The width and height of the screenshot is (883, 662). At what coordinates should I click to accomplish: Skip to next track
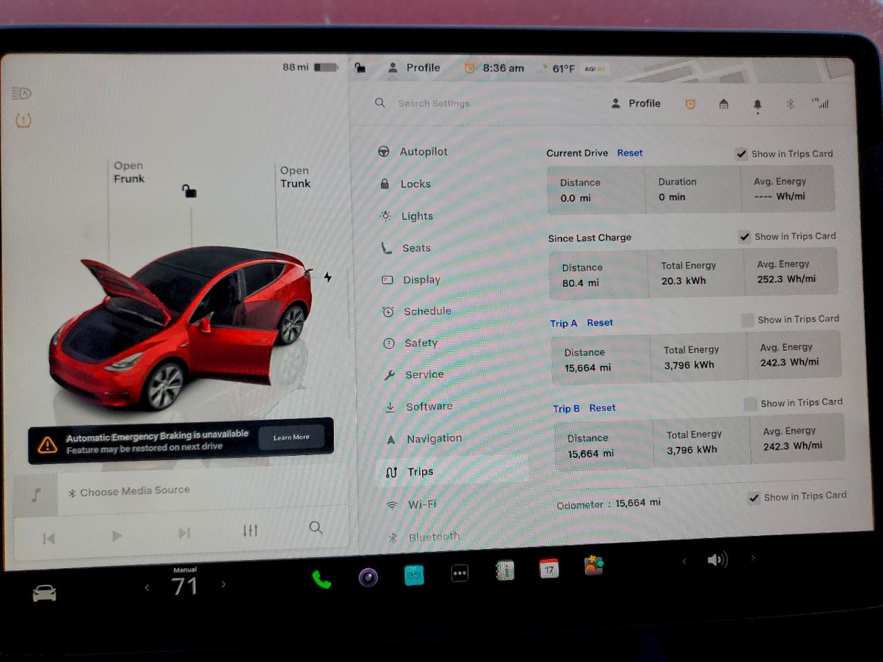point(183,532)
